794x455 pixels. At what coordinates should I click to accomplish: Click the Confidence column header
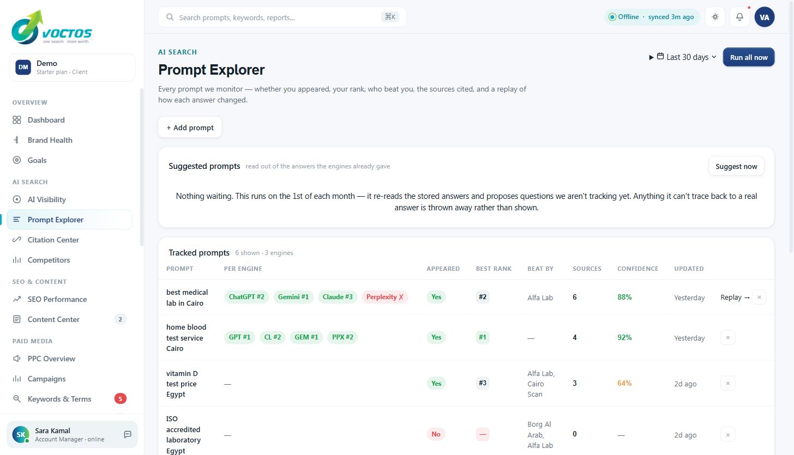(637, 269)
